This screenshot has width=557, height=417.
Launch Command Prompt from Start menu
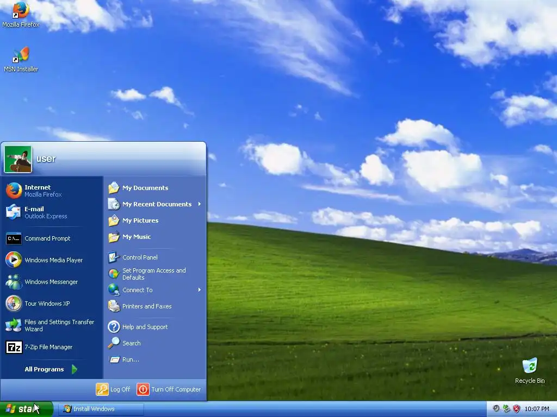52,238
